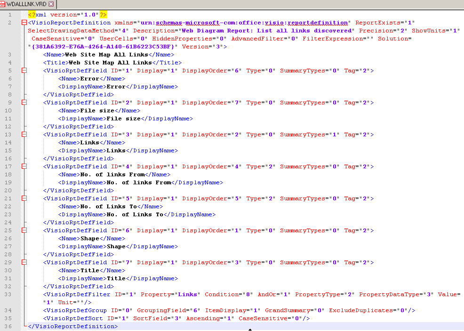Click the file icon on WDALLLNK.VRD tab
The height and width of the screenshot is (331, 464).
(x=2, y=4)
